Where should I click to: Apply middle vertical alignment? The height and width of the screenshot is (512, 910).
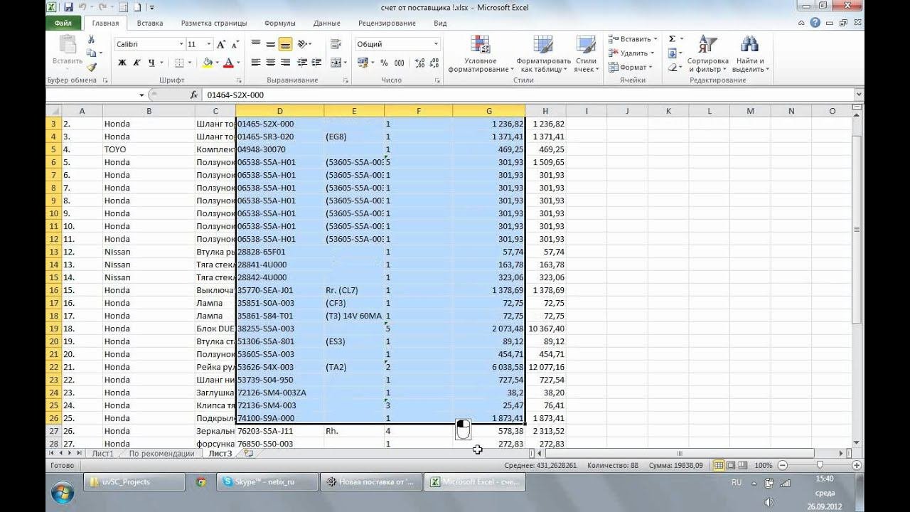coord(270,44)
